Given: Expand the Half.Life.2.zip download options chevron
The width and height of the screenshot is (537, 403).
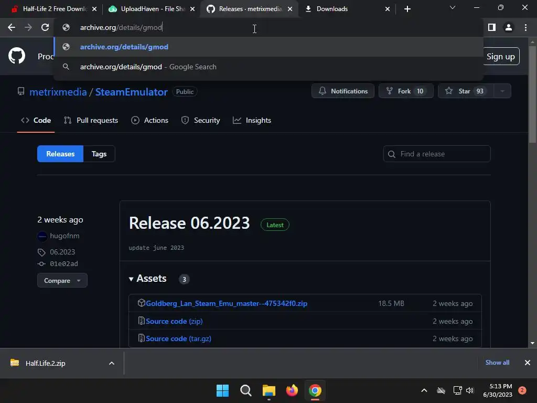Looking at the screenshot, I should coord(112,363).
